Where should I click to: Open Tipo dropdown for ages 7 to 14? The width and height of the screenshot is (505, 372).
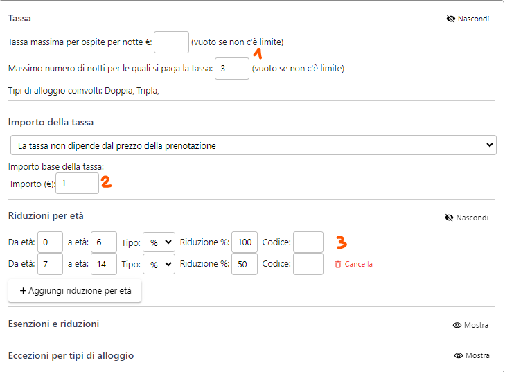point(159,264)
